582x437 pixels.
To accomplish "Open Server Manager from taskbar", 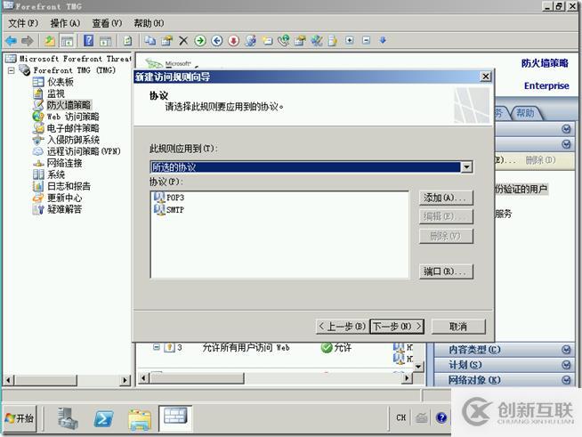I will pos(68,418).
